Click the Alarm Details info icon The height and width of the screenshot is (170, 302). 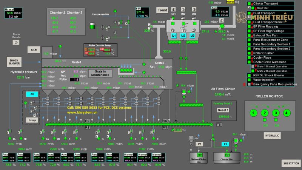(16, 43)
